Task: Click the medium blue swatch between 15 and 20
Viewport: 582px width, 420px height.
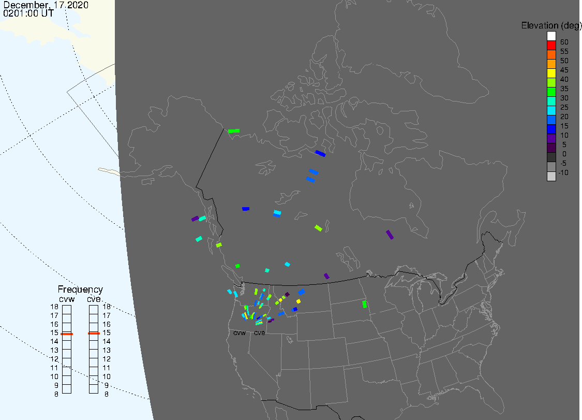Action: [x=551, y=120]
